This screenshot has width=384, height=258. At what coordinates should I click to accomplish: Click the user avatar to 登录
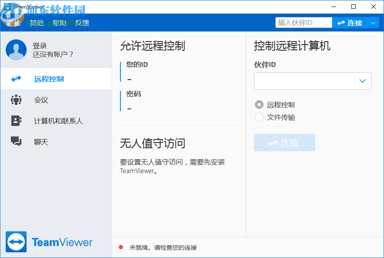click(16, 50)
